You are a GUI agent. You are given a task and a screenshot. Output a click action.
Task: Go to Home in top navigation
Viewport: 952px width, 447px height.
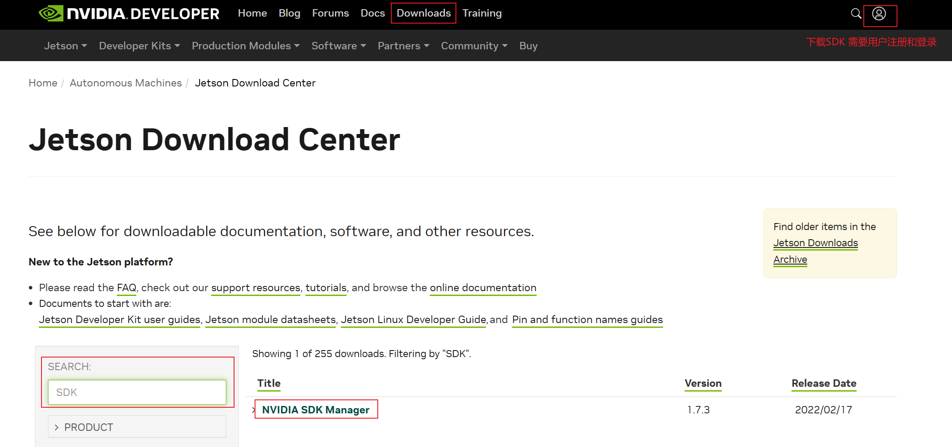(x=252, y=13)
